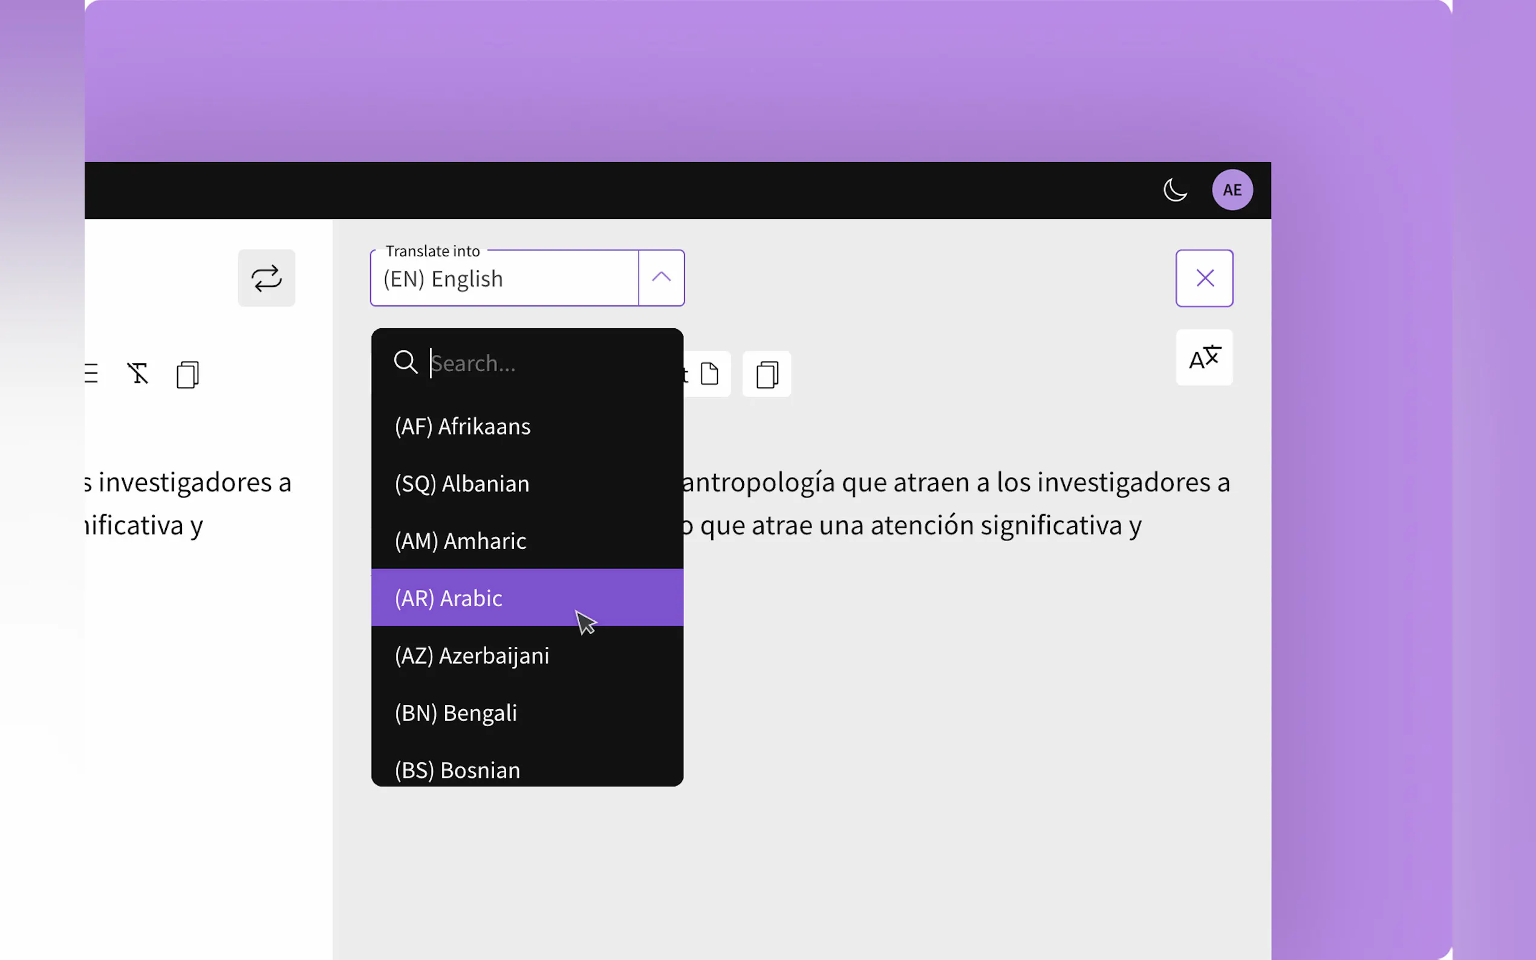Choose the highlighted (AR) Arabic option
1536x960 pixels.
click(x=527, y=598)
